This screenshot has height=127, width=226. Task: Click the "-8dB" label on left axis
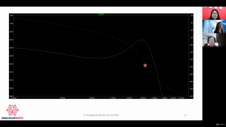point(11,80)
